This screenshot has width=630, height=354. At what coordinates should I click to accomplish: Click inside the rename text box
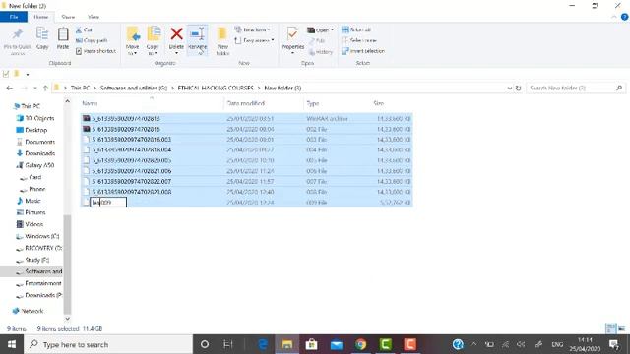[x=108, y=203]
